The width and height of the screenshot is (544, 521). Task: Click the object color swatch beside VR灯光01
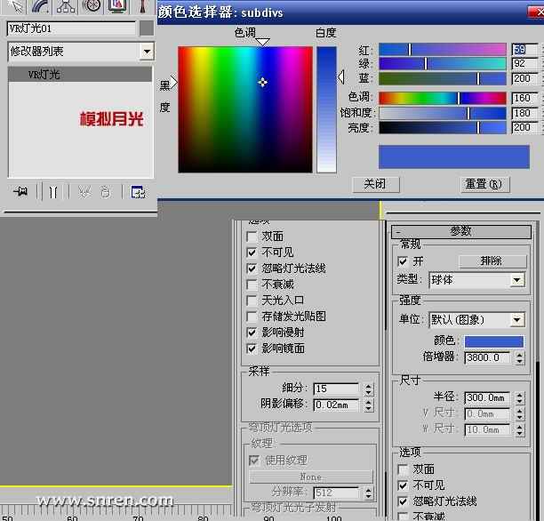click(147, 28)
